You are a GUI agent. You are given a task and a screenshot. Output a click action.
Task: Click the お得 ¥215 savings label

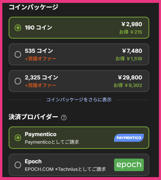tap(131, 32)
